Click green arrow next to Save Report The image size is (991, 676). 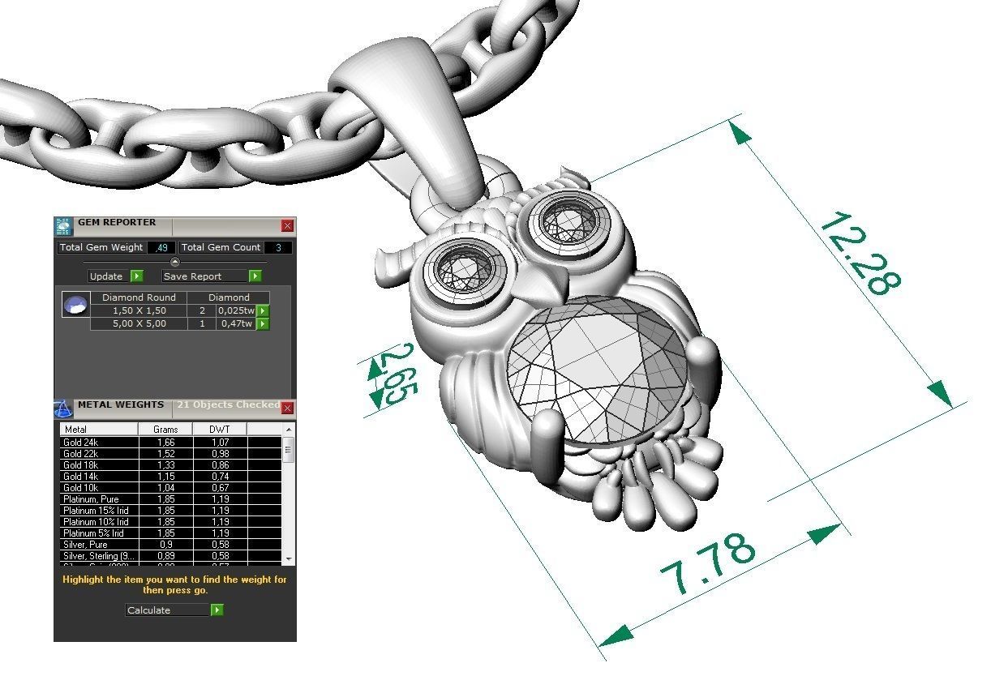pyautogui.click(x=255, y=276)
